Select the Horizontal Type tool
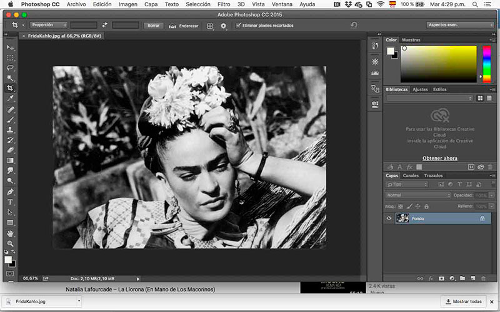This screenshot has width=500, height=312. [x=10, y=202]
